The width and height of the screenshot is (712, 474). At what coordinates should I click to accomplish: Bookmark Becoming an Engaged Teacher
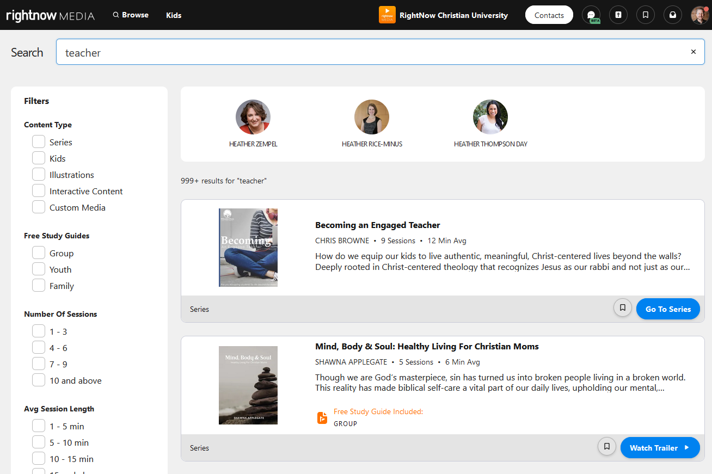(623, 307)
